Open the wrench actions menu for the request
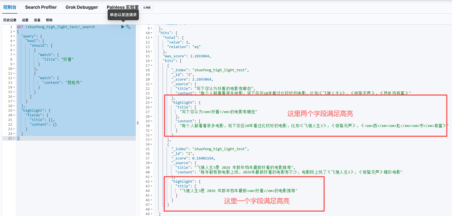 tap(128, 27)
